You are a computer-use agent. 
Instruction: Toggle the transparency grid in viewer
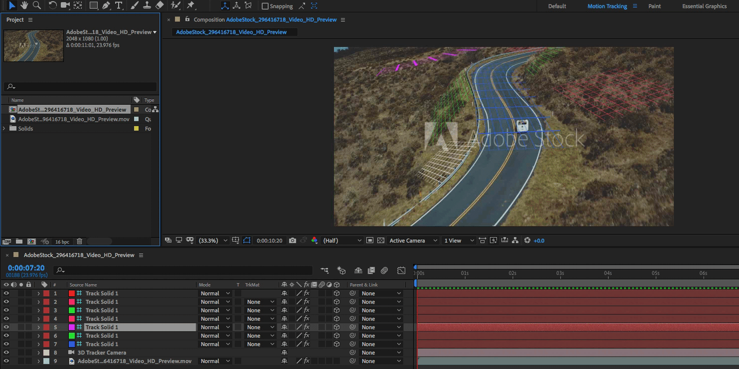[x=381, y=240]
